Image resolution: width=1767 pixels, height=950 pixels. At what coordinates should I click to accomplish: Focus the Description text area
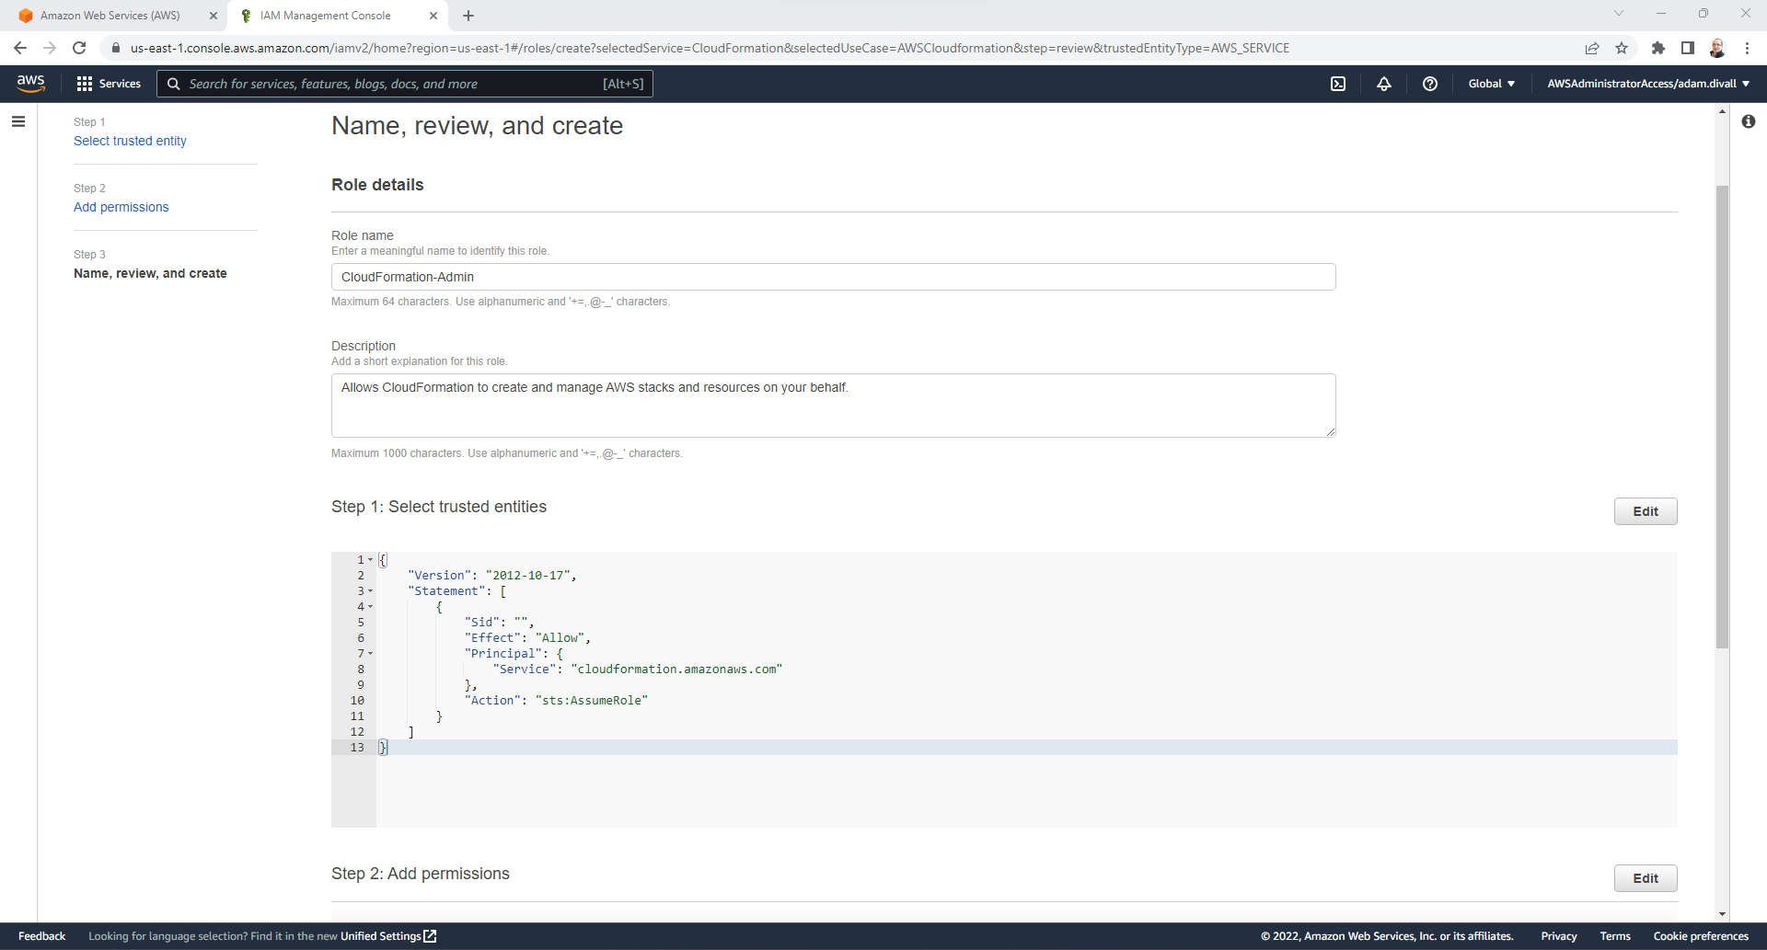tap(833, 406)
